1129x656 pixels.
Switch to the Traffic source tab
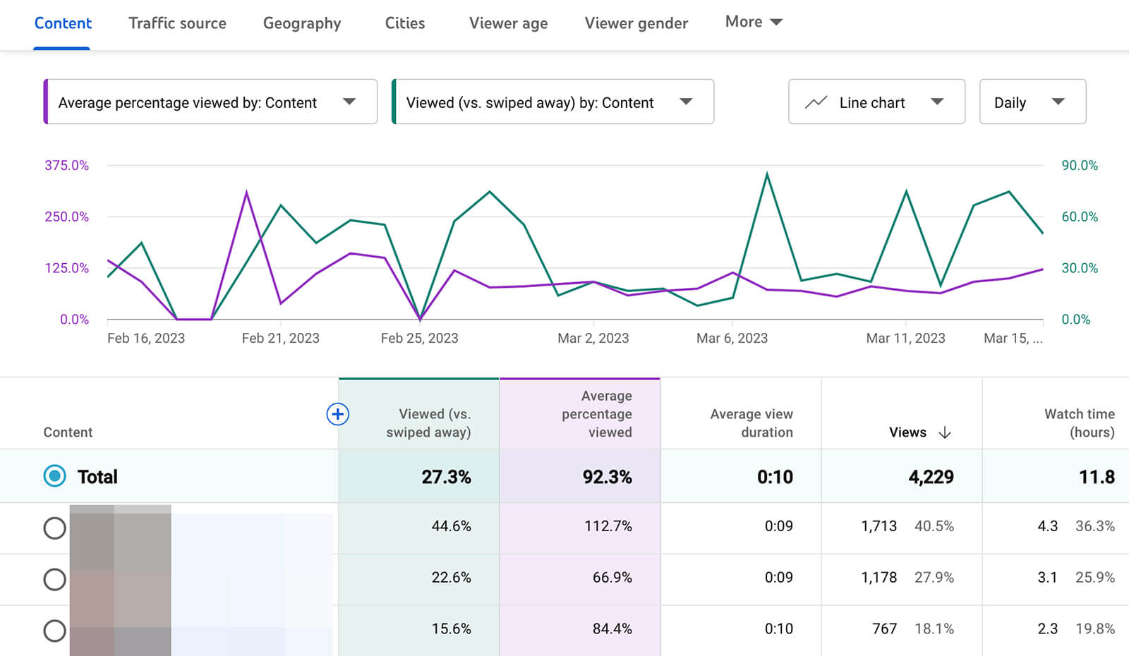177,23
